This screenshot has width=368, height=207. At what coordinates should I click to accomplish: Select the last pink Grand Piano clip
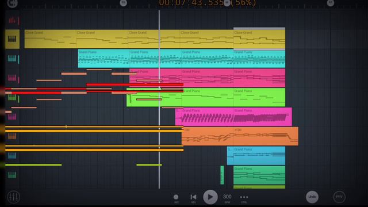tap(259, 78)
